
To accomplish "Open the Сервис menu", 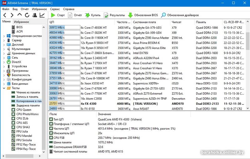I will pyautogui.click(x=55, y=9).
